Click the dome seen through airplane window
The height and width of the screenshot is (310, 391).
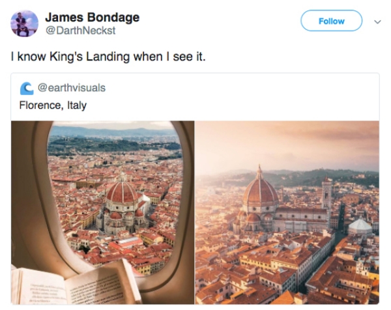click(122, 193)
